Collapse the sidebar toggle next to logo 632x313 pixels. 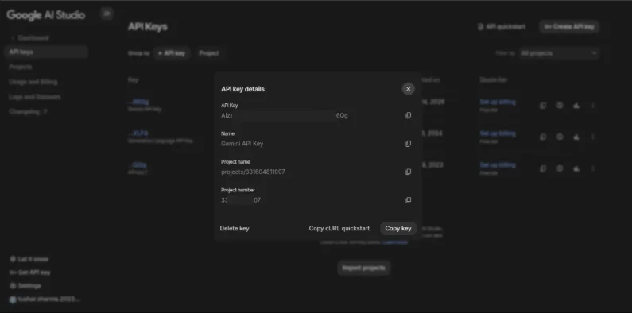(107, 14)
